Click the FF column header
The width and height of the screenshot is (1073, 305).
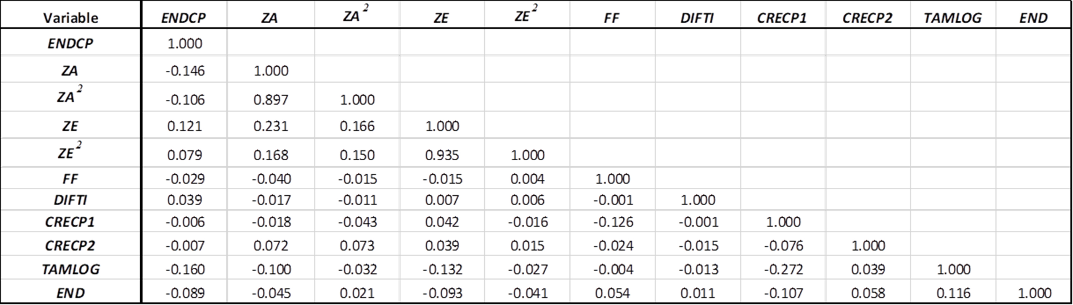click(612, 18)
